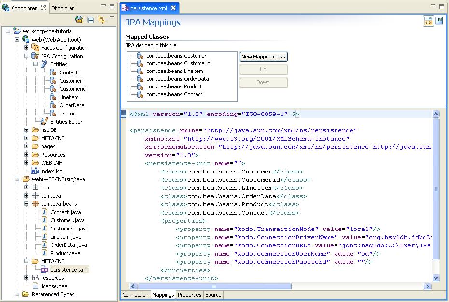Click the link-with-editor arrows icon
449x302 pixels.
click(100, 19)
